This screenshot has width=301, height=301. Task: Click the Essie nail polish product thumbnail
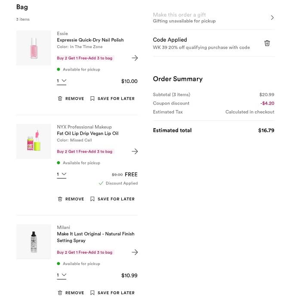click(34, 48)
